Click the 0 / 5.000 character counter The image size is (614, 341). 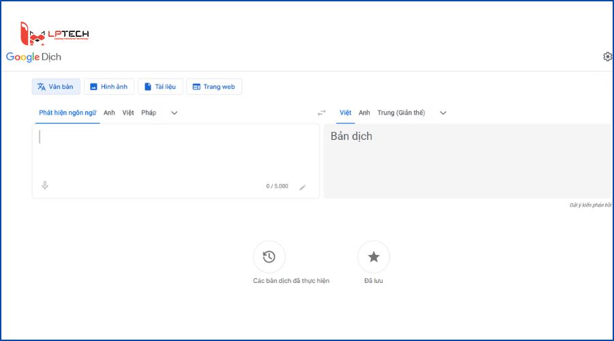(277, 186)
